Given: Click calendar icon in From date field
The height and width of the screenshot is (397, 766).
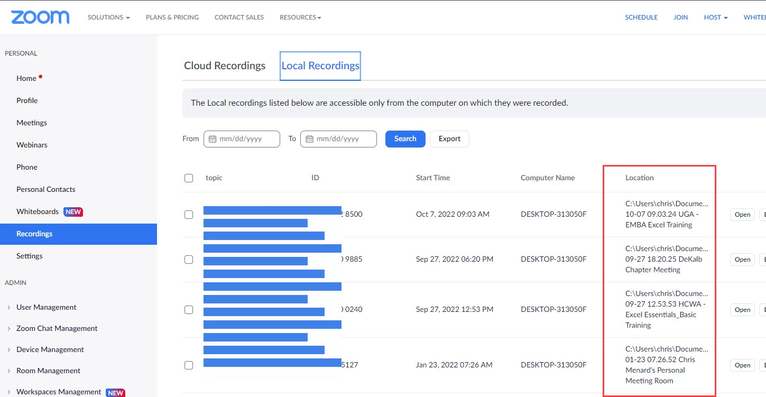Looking at the screenshot, I should 213,139.
